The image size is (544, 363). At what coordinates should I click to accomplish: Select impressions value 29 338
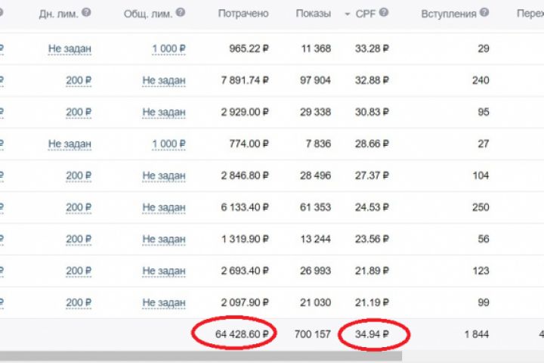pyautogui.click(x=315, y=112)
